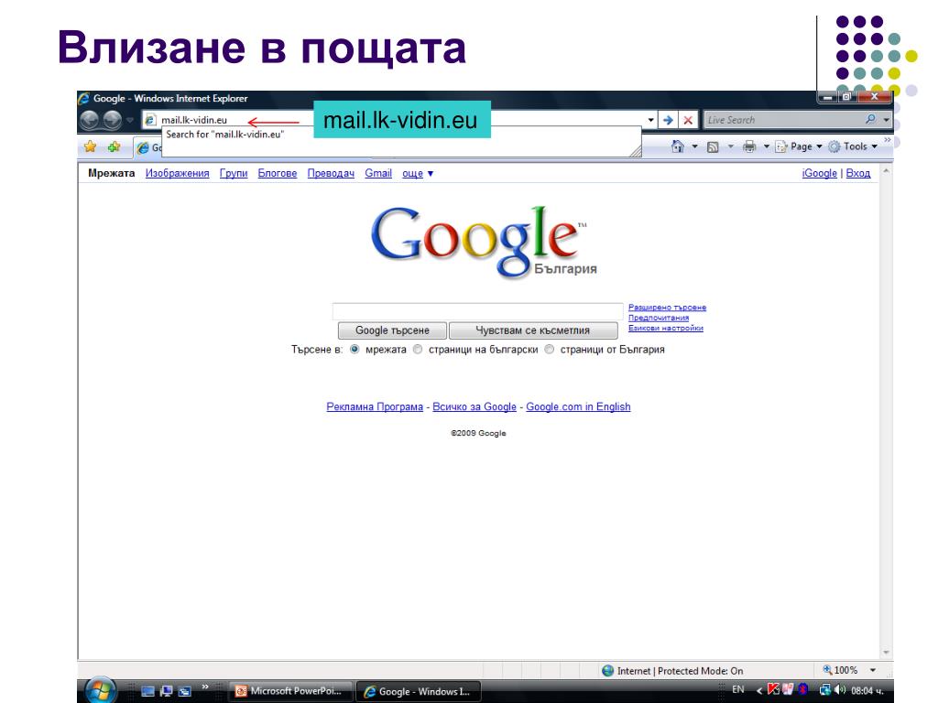This screenshot has width=938, height=703.
Task: Click the browser Back arrow button
Action: (90, 120)
